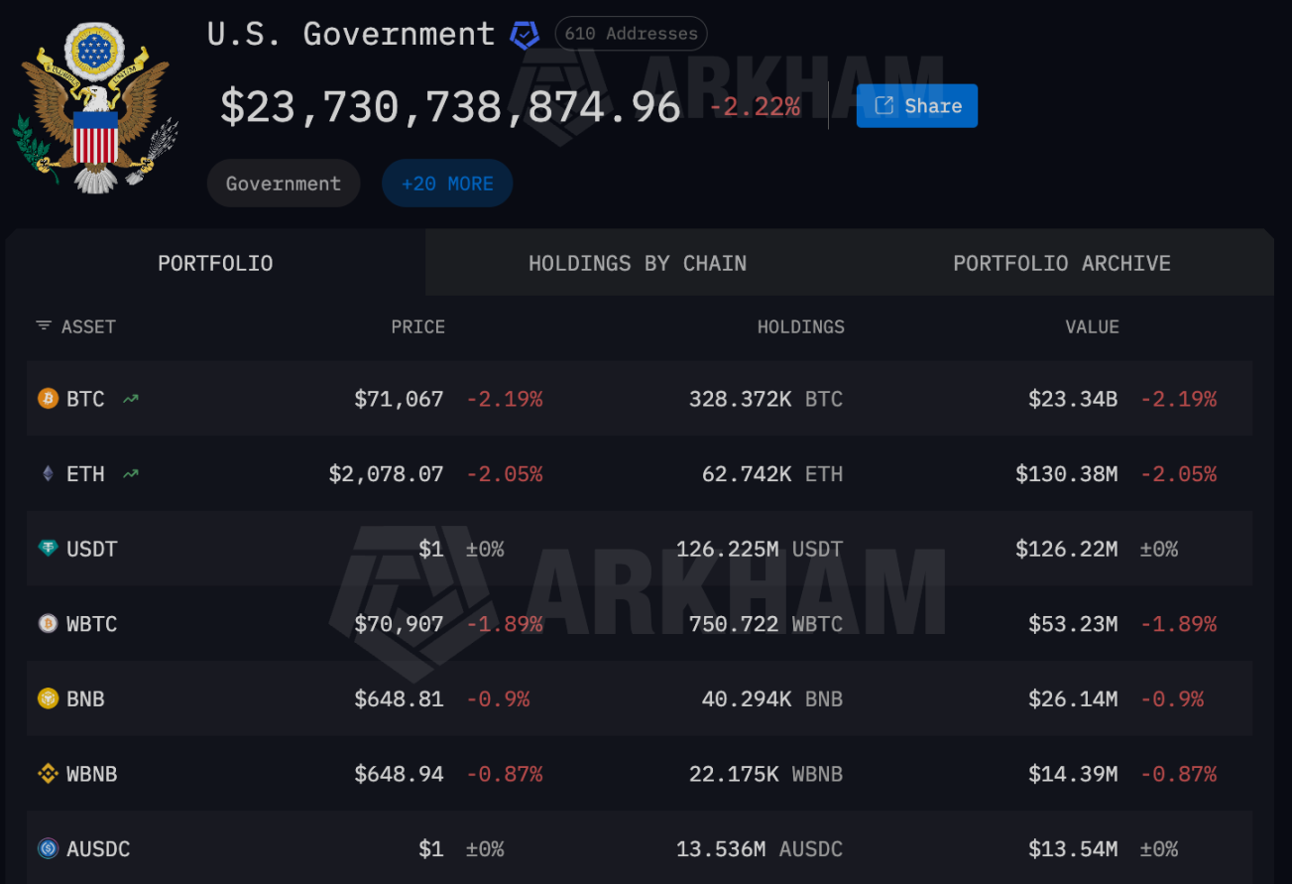Select the Portfolio tab
Screen dimensions: 1292x884
[215, 264]
